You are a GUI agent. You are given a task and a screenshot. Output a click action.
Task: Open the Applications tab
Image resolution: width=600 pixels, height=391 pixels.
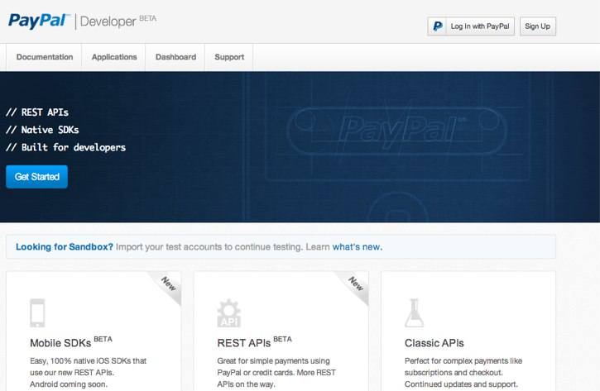114,57
